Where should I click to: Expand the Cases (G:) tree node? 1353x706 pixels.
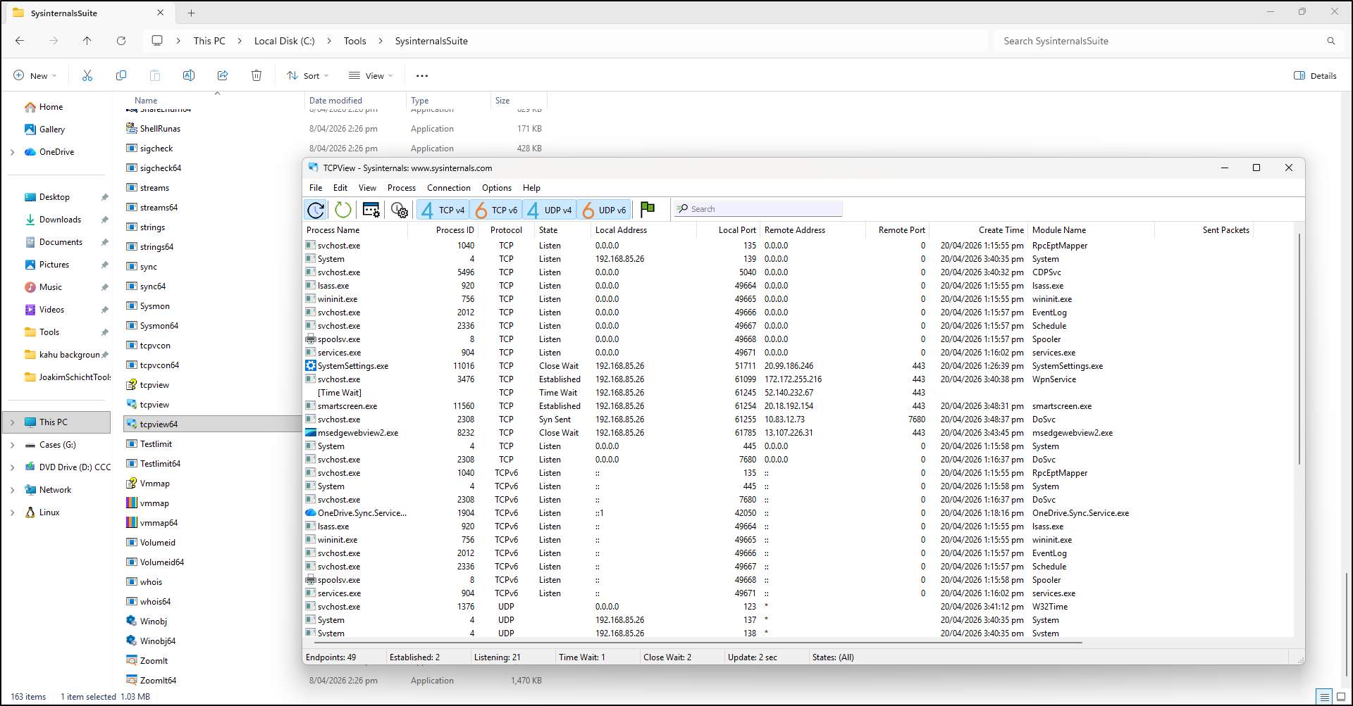pyautogui.click(x=13, y=445)
